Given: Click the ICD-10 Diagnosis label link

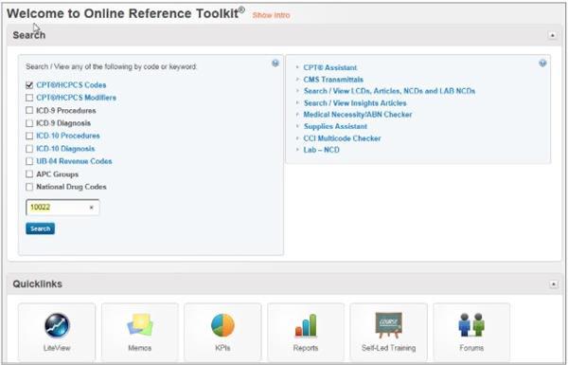Looking at the screenshot, I should 65,149.
